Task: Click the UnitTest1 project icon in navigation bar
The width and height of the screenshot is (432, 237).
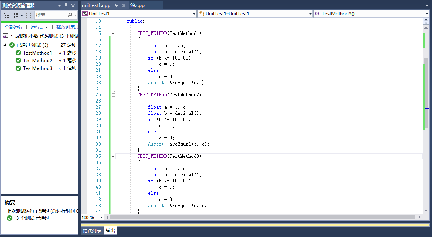Action: pos(85,13)
